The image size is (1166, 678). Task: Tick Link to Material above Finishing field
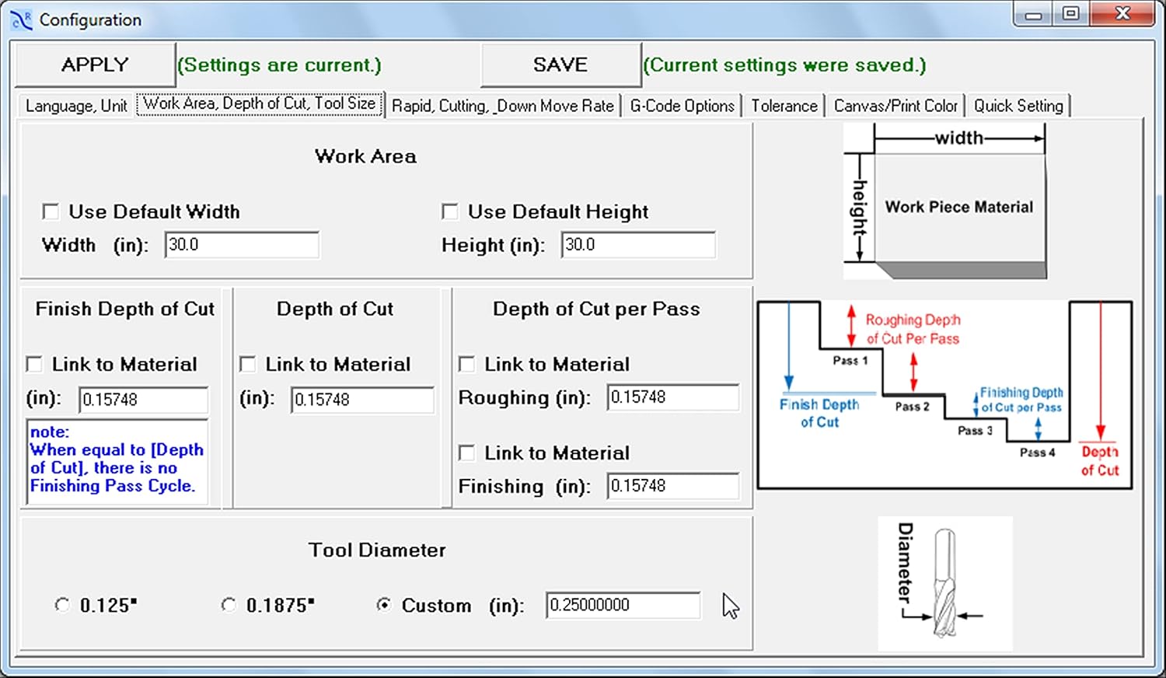466,453
